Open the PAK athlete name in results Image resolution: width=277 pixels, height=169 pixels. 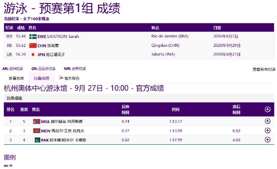(63, 140)
